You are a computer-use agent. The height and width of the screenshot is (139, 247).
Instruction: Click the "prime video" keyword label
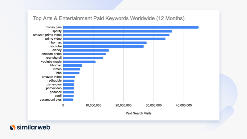54,39
